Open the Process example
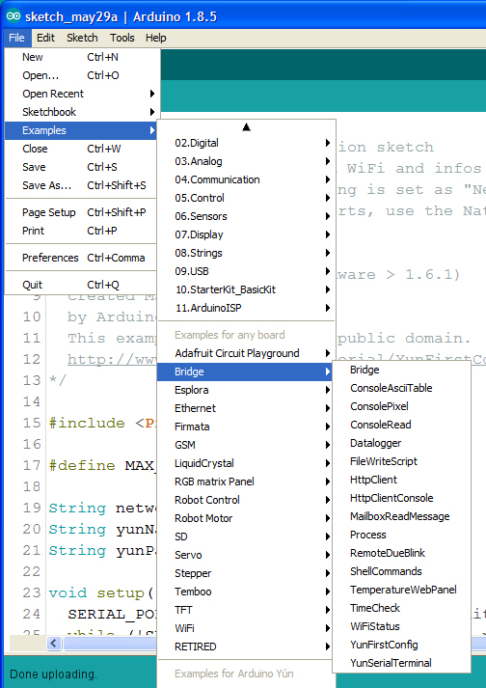The height and width of the screenshot is (688, 486). click(x=401, y=535)
